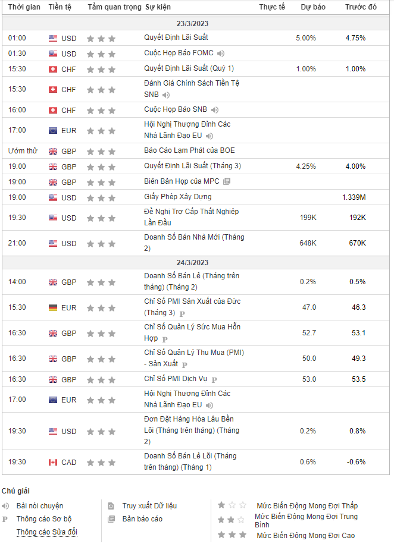
Task: Click the speaker icon beside Cuộc Họp Báo FOMC
Action: [220, 54]
